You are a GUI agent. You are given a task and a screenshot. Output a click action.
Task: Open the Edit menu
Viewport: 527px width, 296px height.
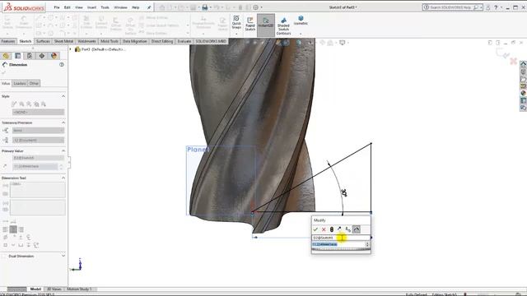68,7
